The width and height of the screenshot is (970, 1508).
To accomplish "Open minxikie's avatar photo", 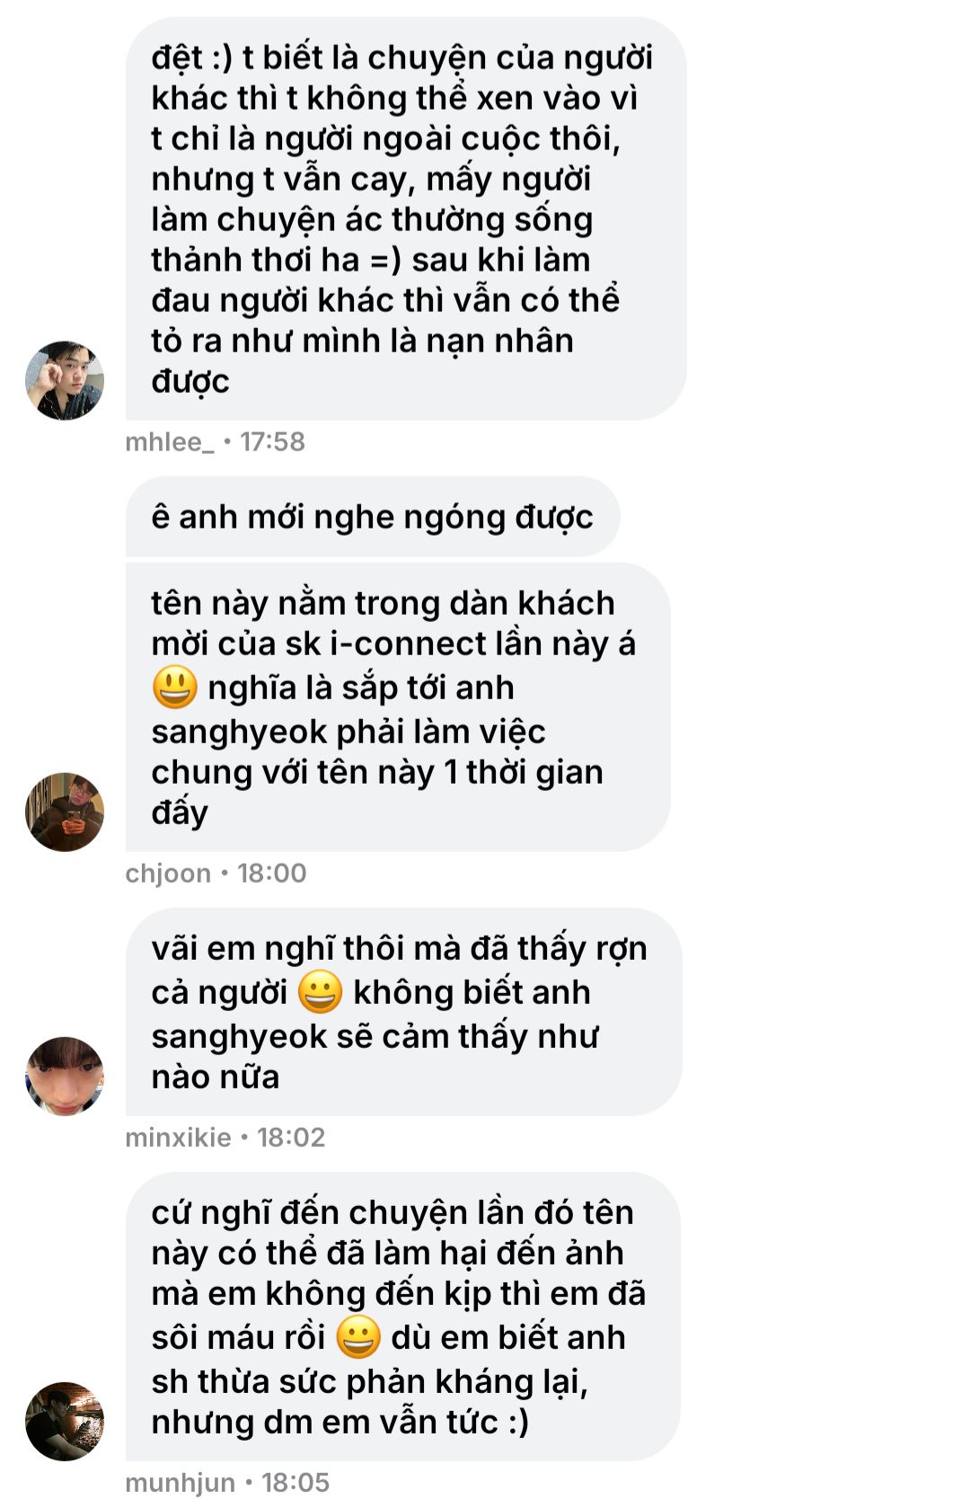I will click(65, 1076).
